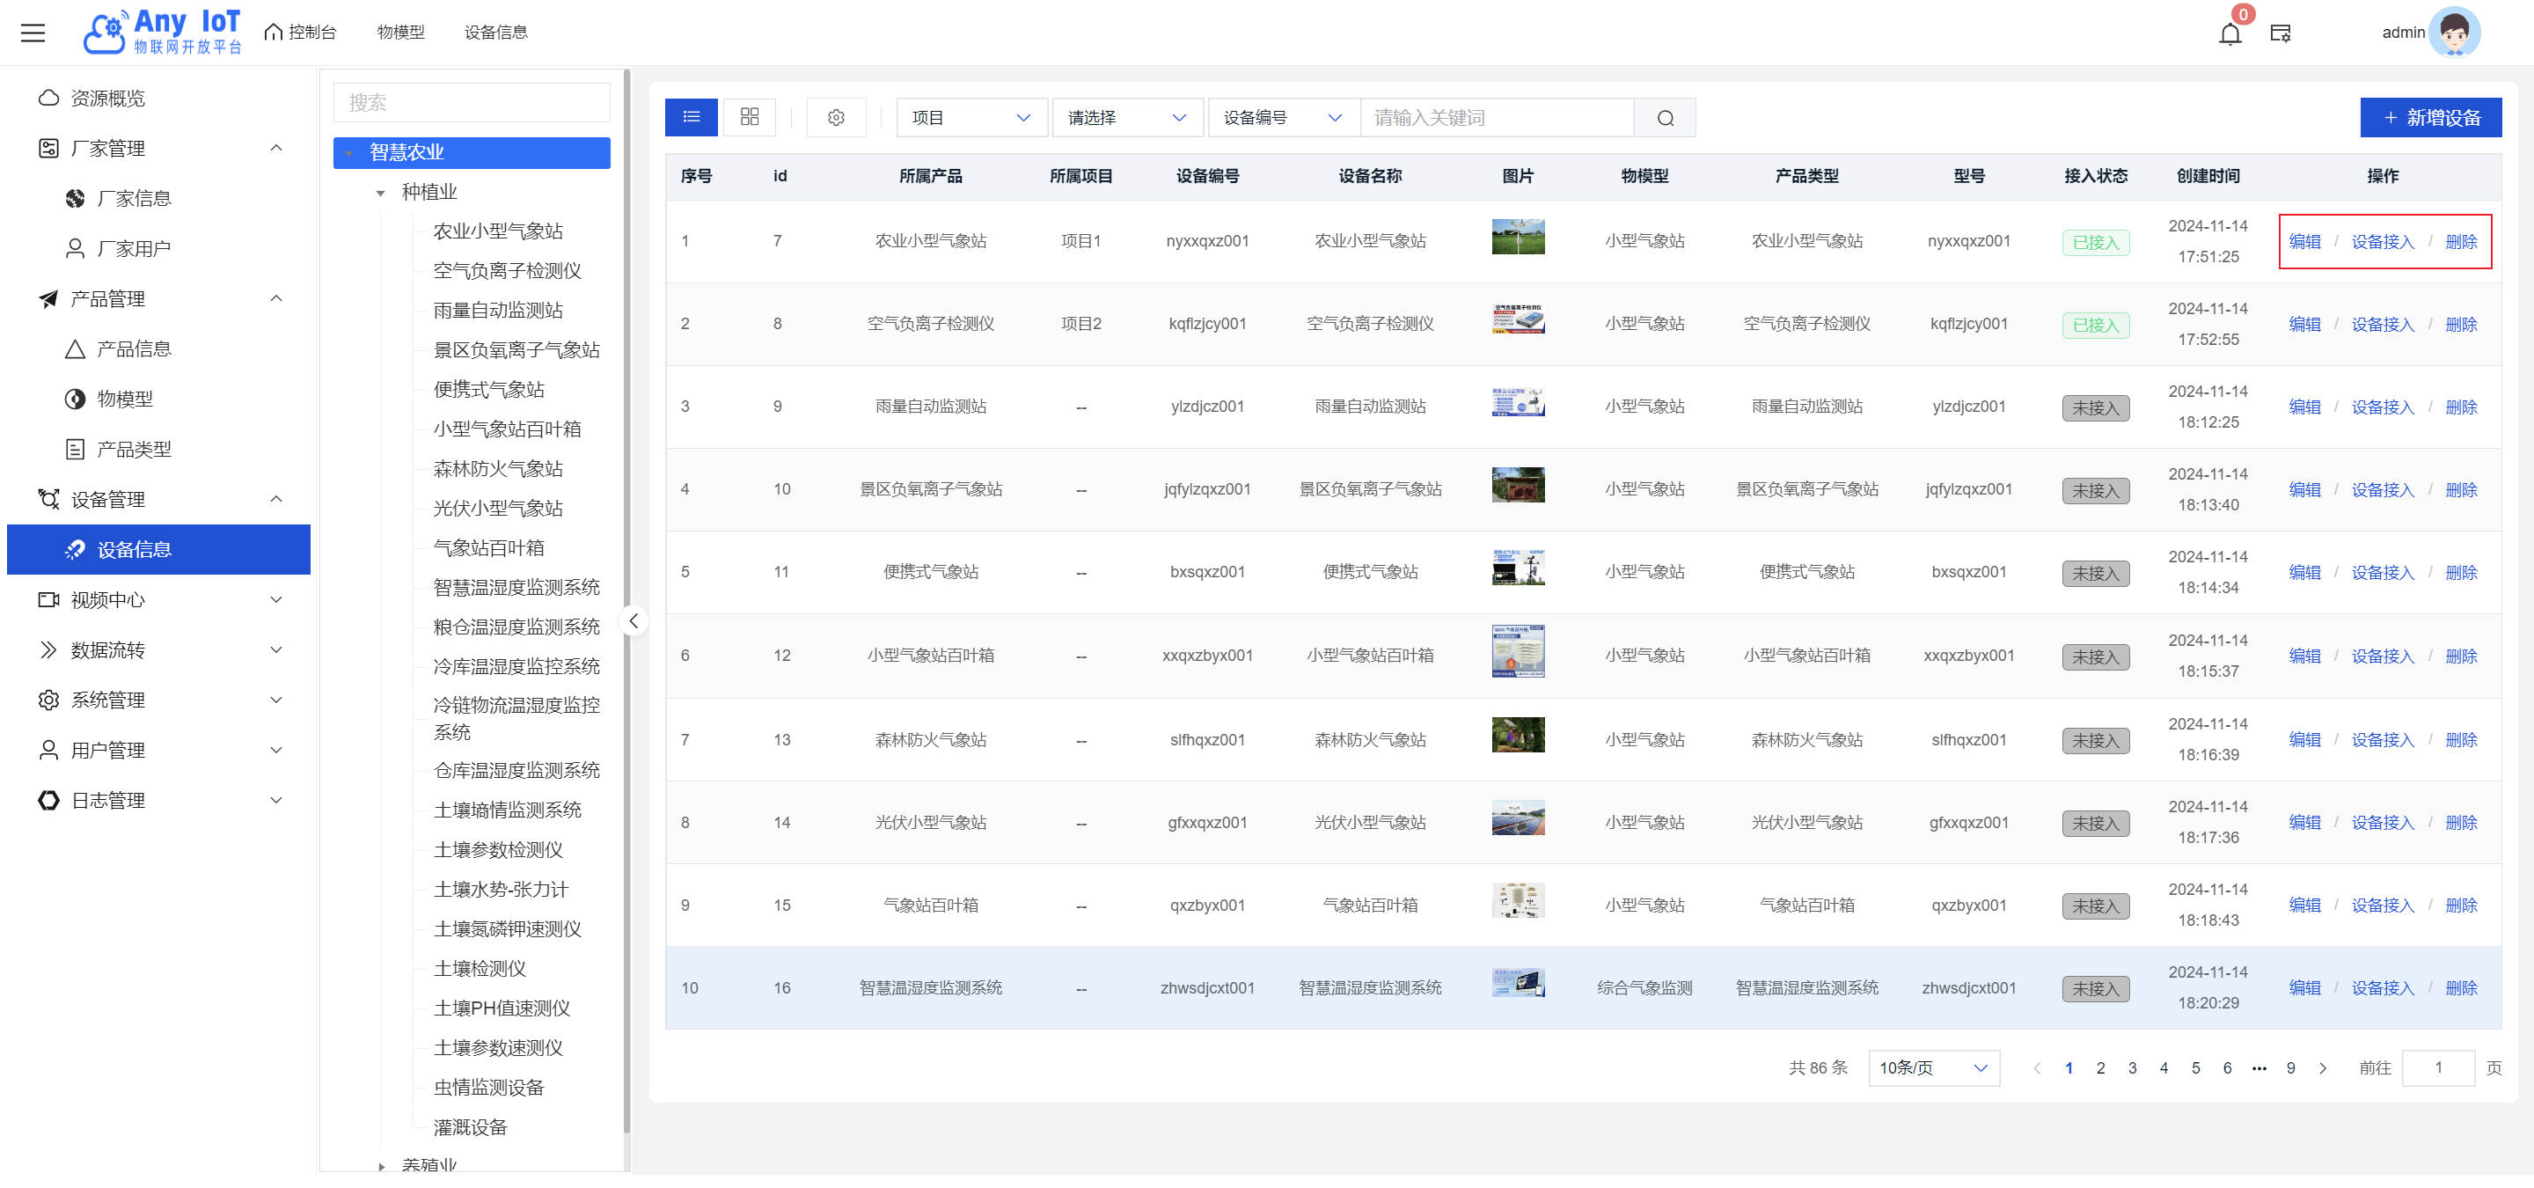The height and width of the screenshot is (1188, 2534).
Task: Open 厂家信息 in the sidebar
Action: pyautogui.click(x=134, y=199)
